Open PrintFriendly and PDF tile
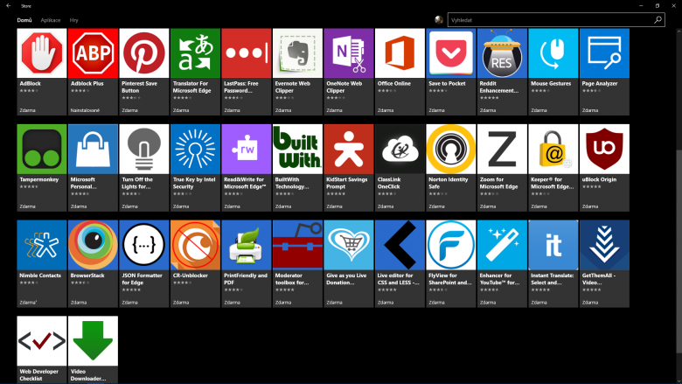 click(x=247, y=264)
